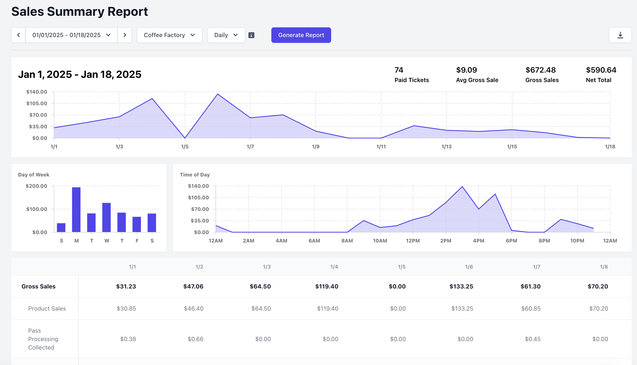Click the Monday bar in Day of Week chart
This screenshot has height=365, width=637.
click(76, 210)
